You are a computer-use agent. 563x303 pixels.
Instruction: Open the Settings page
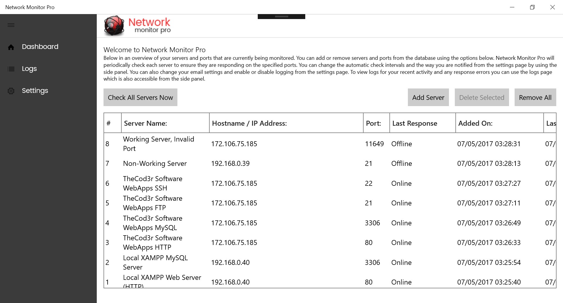click(x=35, y=91)
